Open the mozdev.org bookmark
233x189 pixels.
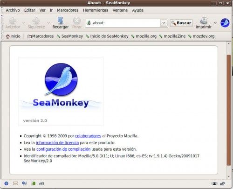[x=201, y=36]
